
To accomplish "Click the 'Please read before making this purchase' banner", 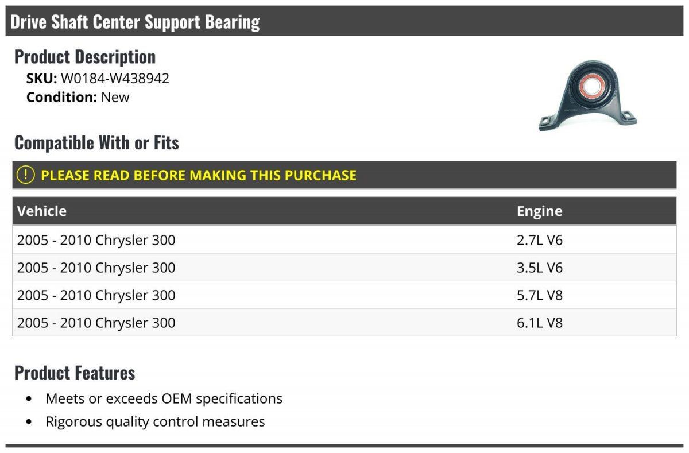I will tap(199, 175).
